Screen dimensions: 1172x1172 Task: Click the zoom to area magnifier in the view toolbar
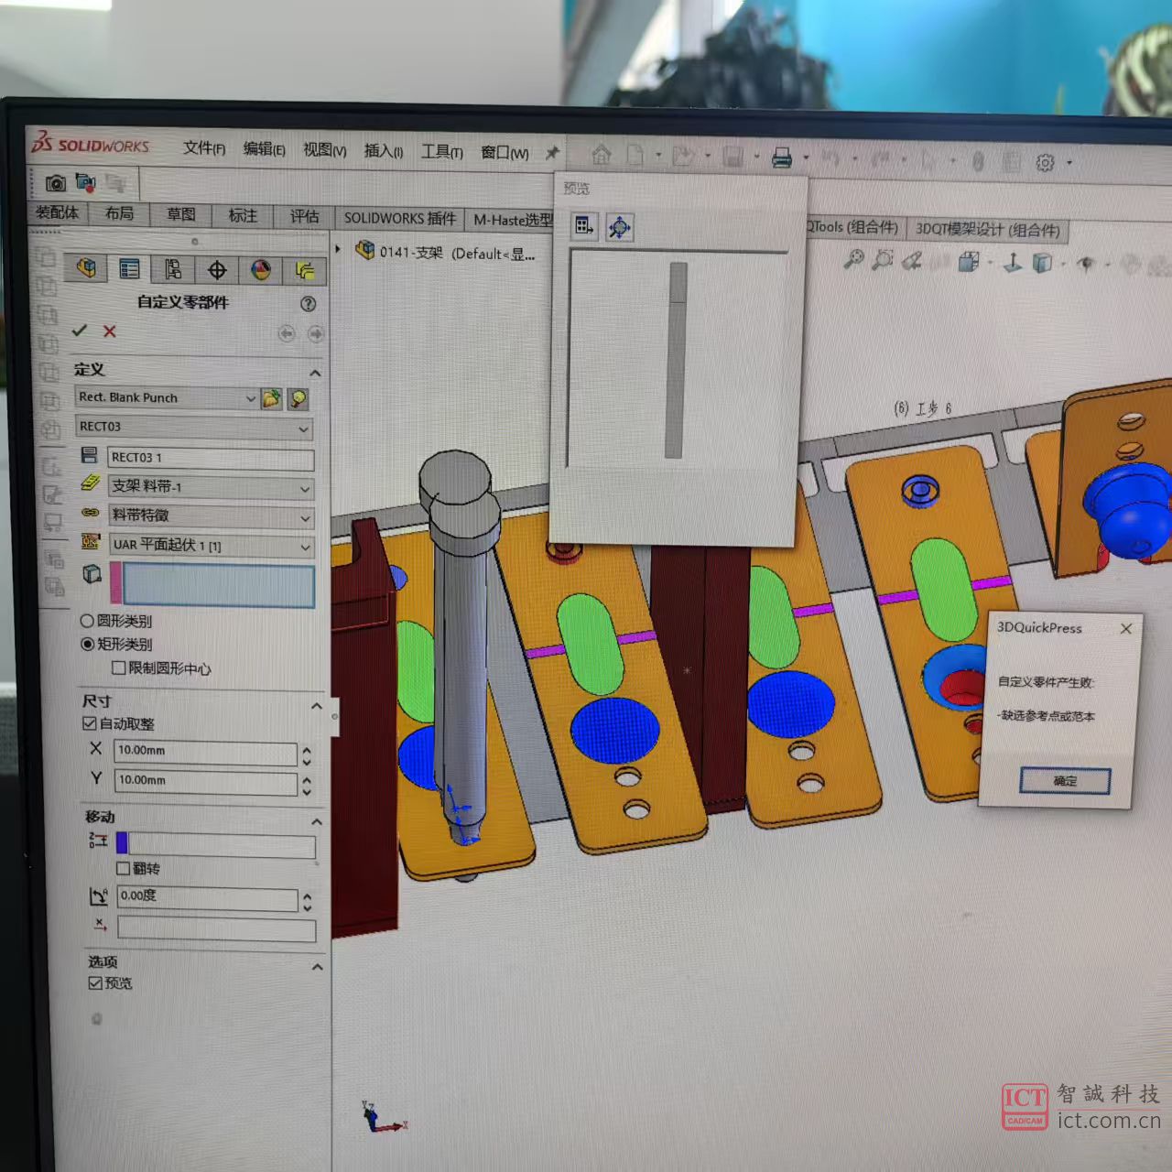883,261
